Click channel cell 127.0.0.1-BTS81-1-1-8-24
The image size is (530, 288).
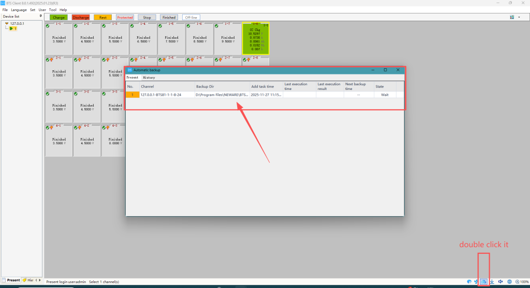click(167, 95)
